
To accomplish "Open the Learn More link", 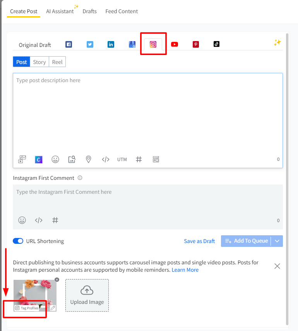I will pos(185,270).
